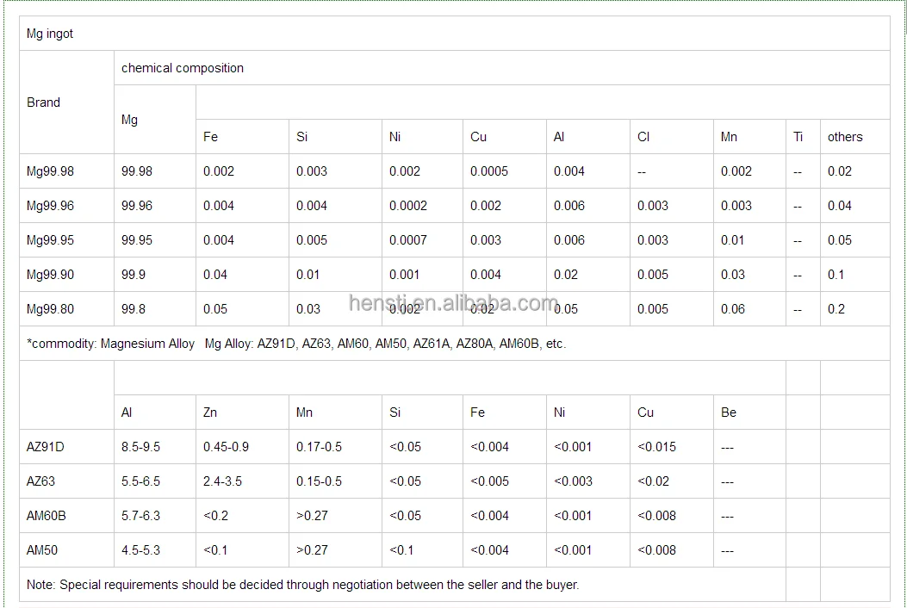Click the 'Brand' column header
This screenshot has width=907, height=608.
[x=43, y=102]
